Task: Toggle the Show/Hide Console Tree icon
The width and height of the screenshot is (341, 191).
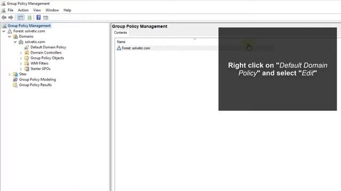Action: [20, 18]
